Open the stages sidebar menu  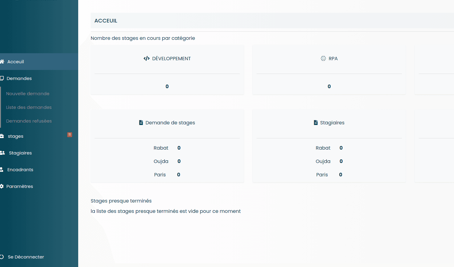[39, 136]
